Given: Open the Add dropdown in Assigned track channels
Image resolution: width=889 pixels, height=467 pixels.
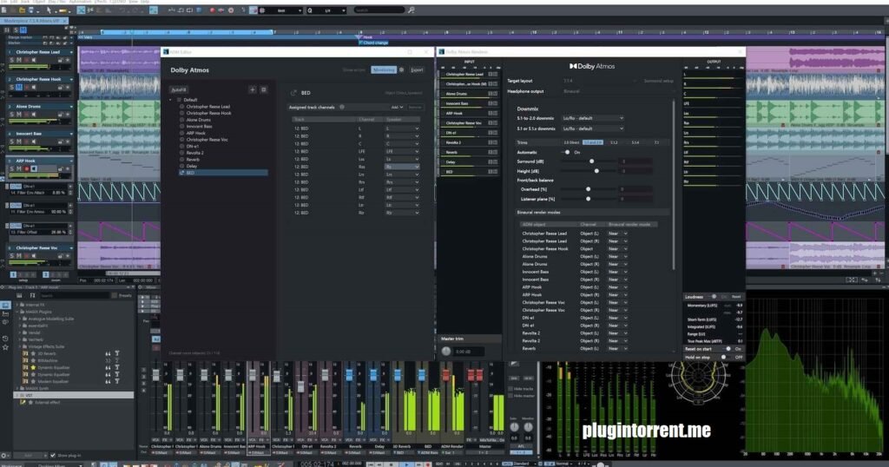Looking at the screenshot, I should pos(396,107).
